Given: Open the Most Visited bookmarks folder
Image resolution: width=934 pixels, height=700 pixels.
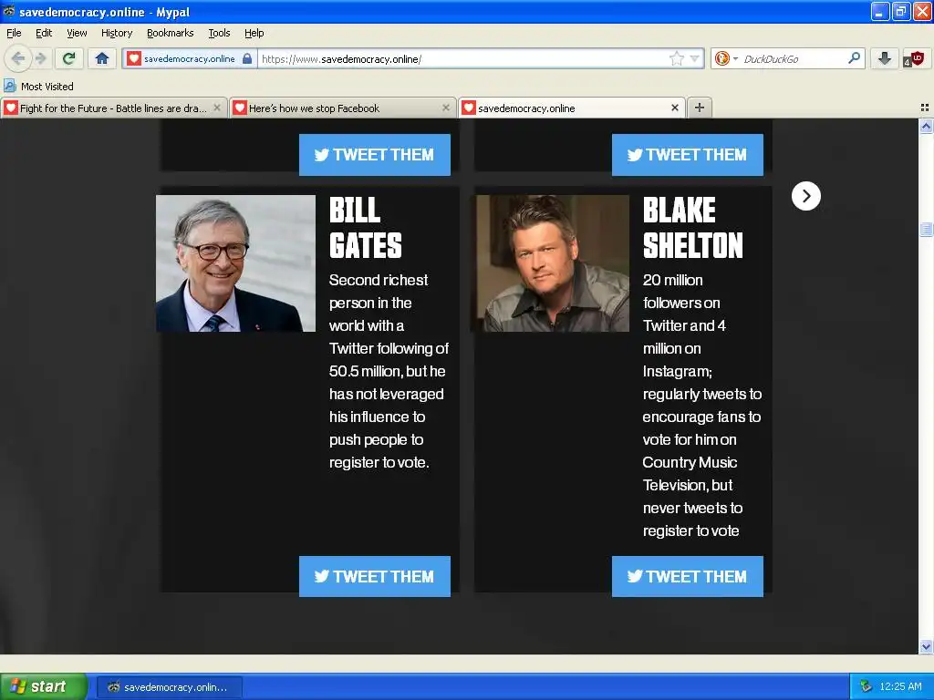Looking at the screenshot, I should coord(39,87).
